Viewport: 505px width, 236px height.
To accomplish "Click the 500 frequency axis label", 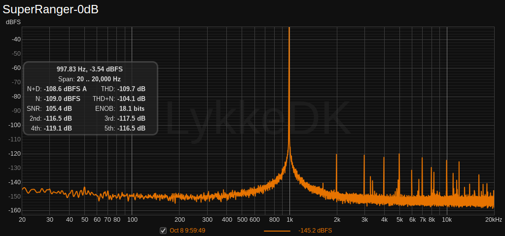I will pos(242,220).
